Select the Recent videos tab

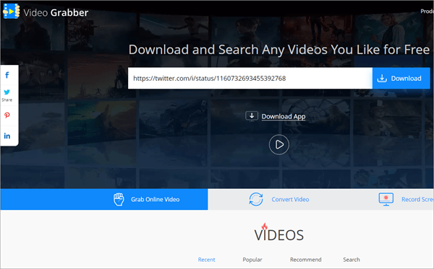(206, 260)
